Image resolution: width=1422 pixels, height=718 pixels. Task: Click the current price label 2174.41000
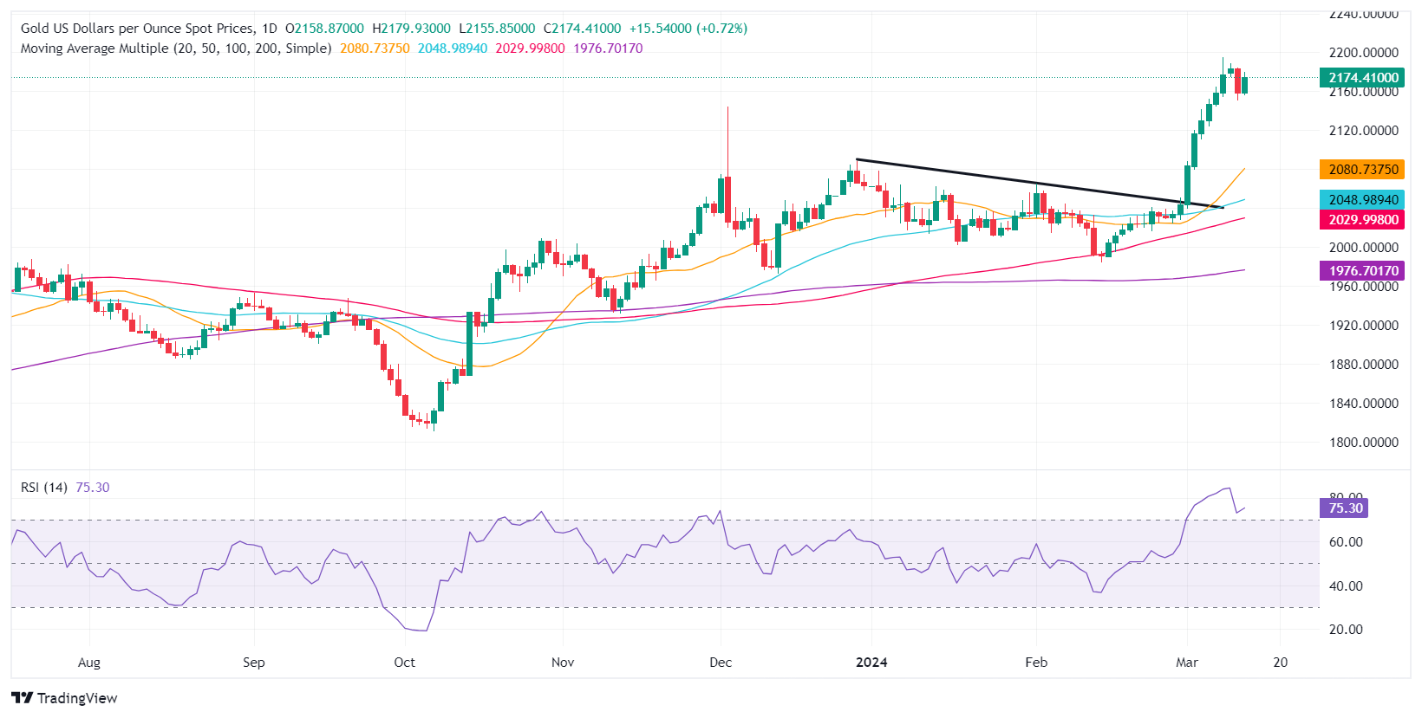coord(1363,78)
